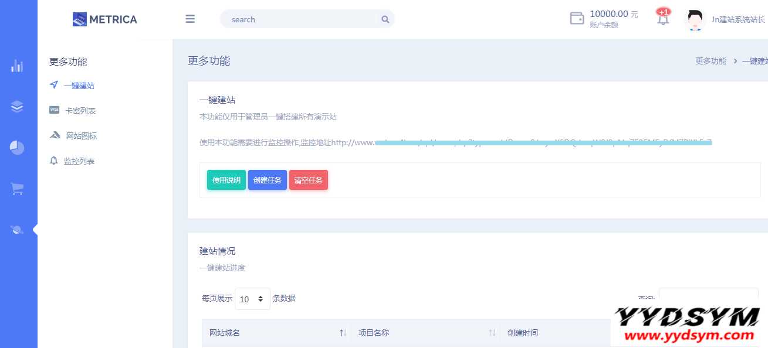Select 一键建站 in the side menu
Viewport: 768px width, 348px height.
pyautogui.click(x=79, y=86)
